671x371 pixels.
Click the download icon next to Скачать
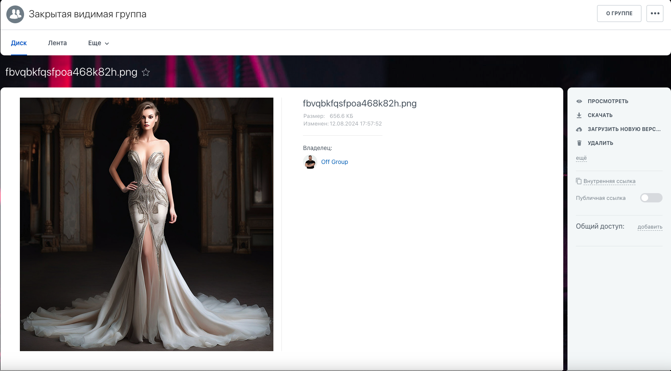579,115
